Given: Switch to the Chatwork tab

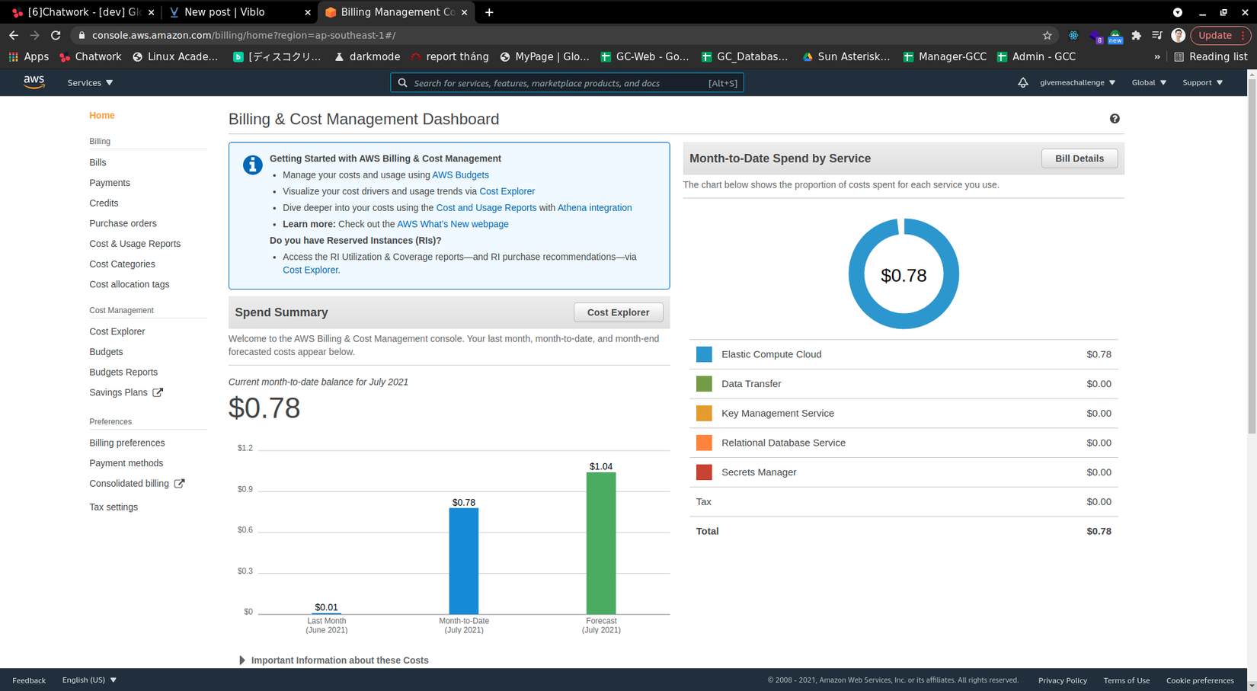Looking at the screenshot, I should pos(82,12).
